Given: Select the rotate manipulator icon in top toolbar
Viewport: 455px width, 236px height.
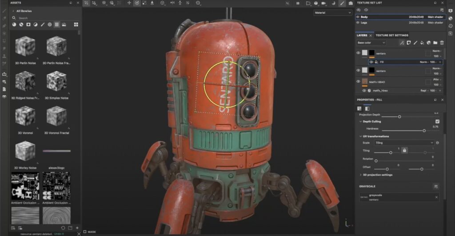Looking at the screenshot, I should tap(137, 3).
